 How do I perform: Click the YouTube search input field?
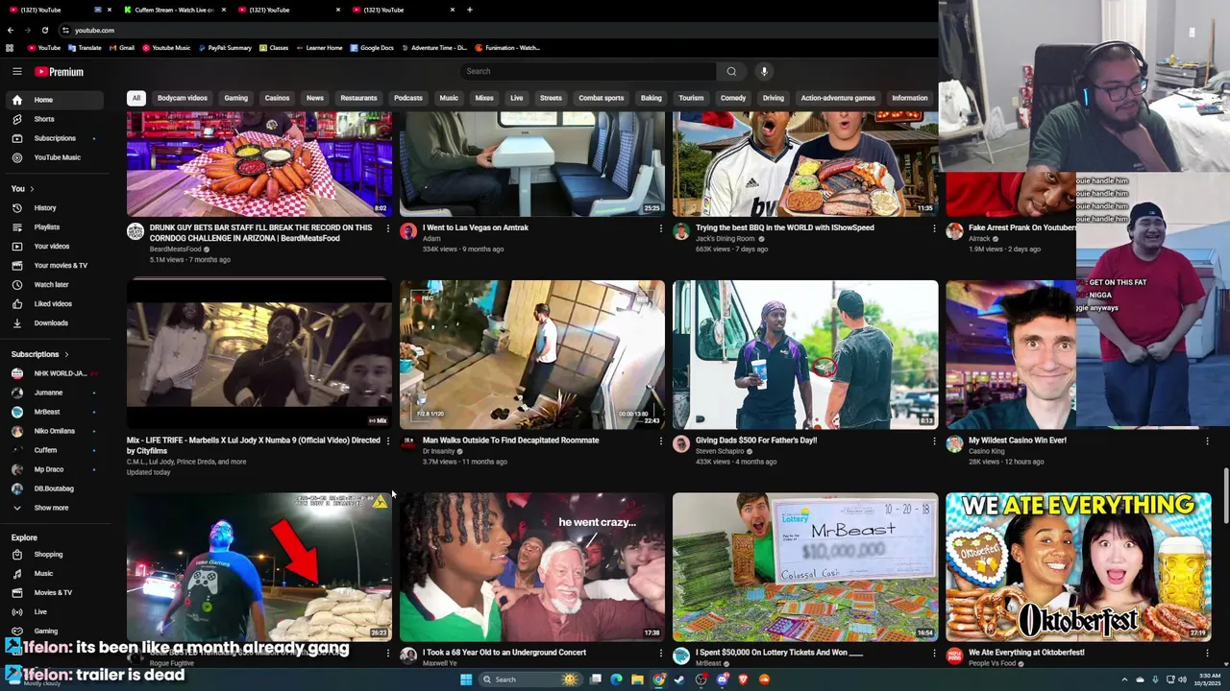point(588,71)
